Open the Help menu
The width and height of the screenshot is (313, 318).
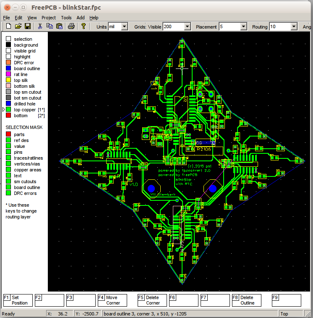(x=94, y=18)
